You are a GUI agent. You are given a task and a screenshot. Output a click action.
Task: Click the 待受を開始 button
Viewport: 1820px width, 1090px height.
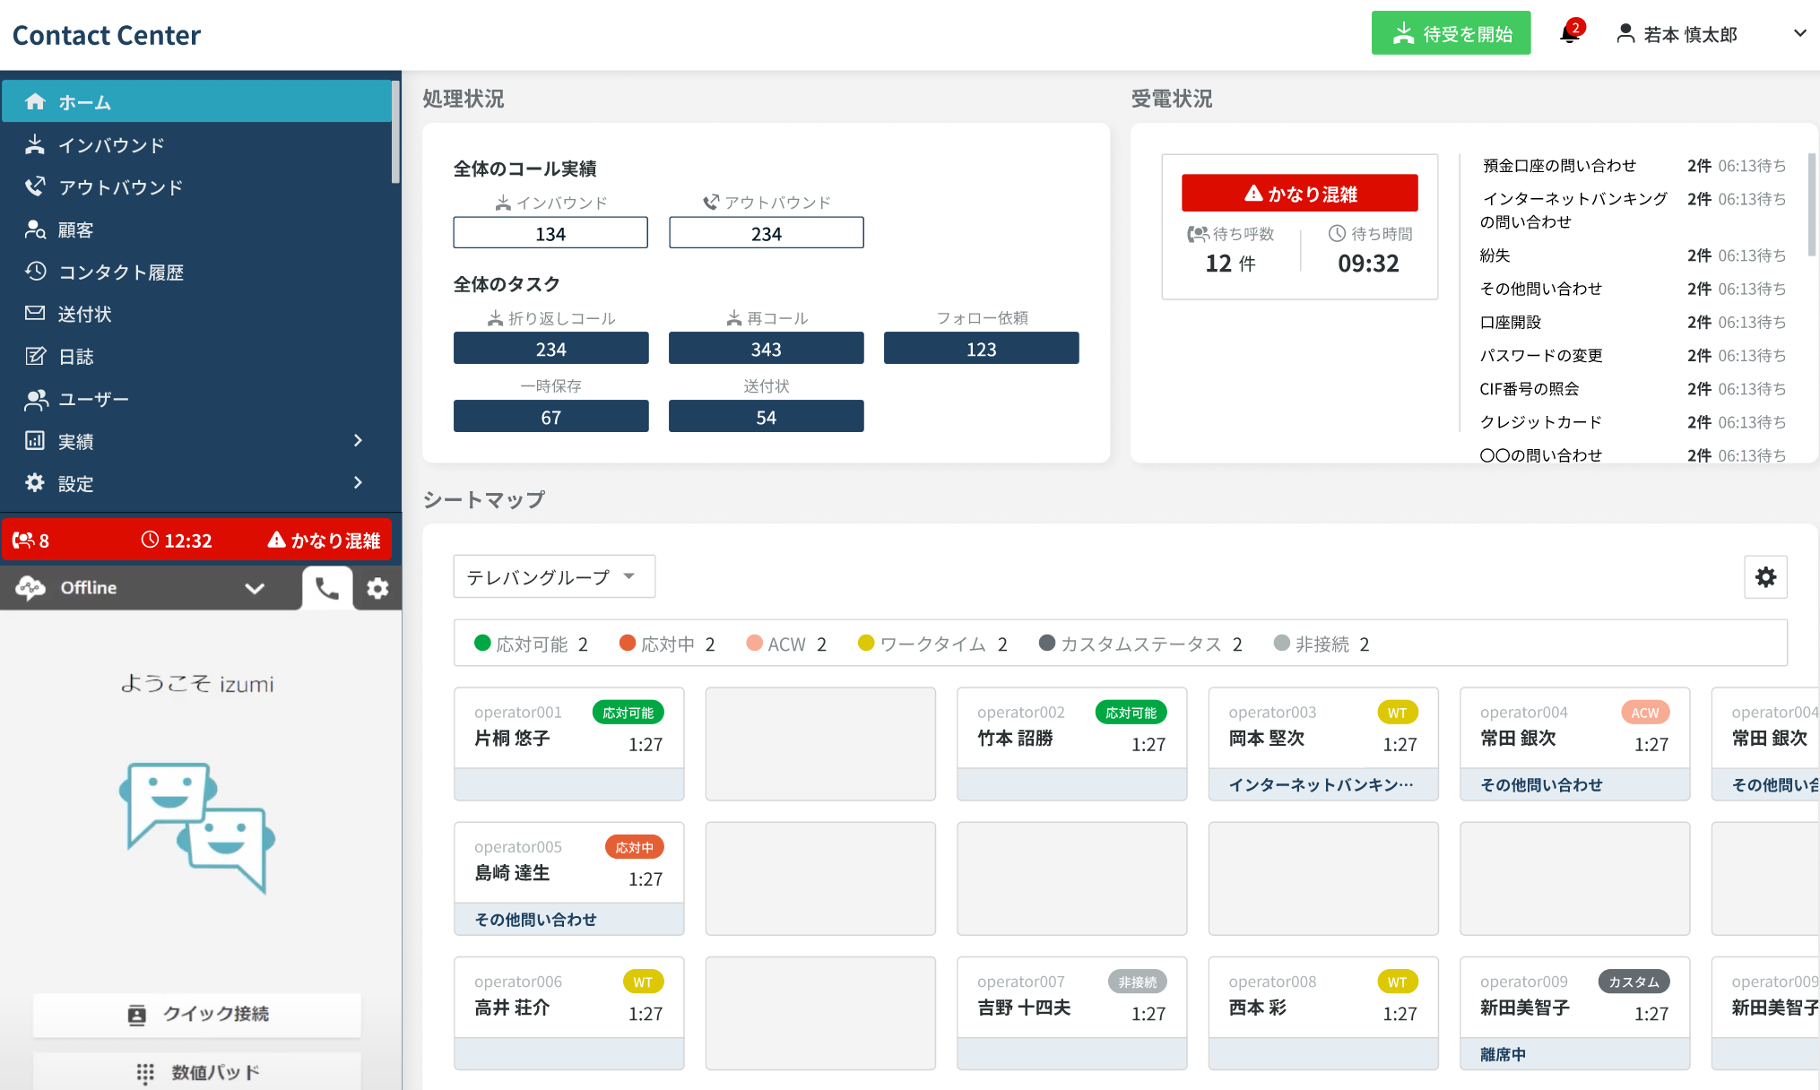point(1451,34)
